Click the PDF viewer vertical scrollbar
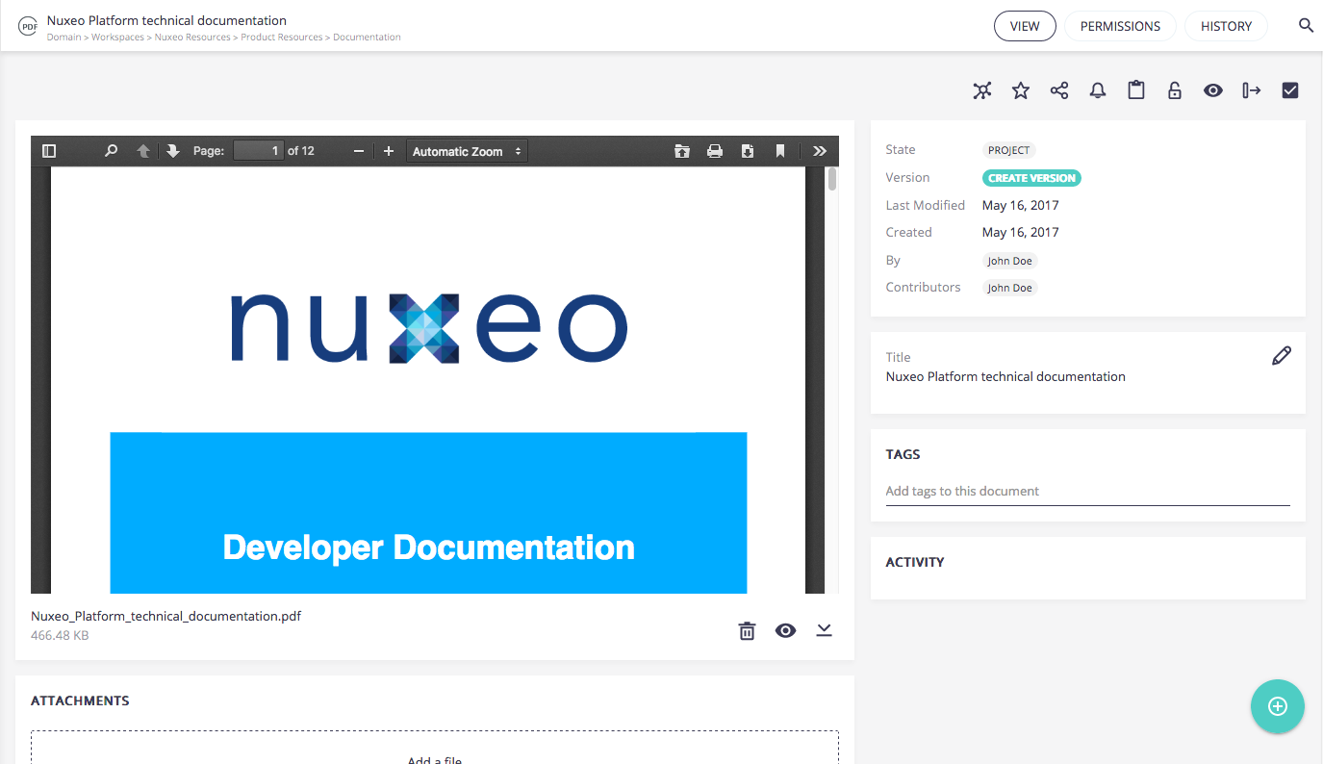The height and width of the screenshot is (764, 1323). point(832,181)
